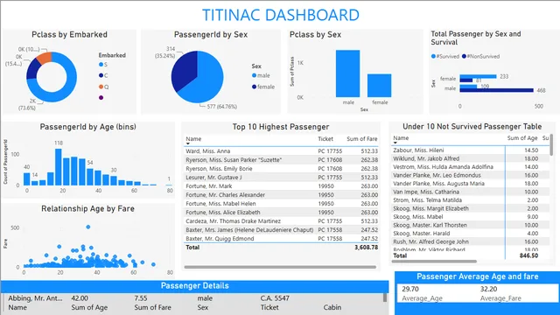Click the C legend marker under Embarked
Image resolution: width=560 pixels, height=315 pixels.
point(101,75)
